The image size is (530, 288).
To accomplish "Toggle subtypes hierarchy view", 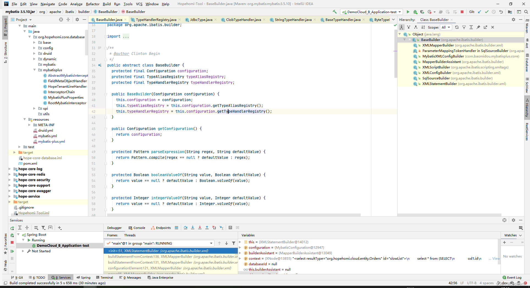I will (x=416, y=27).
